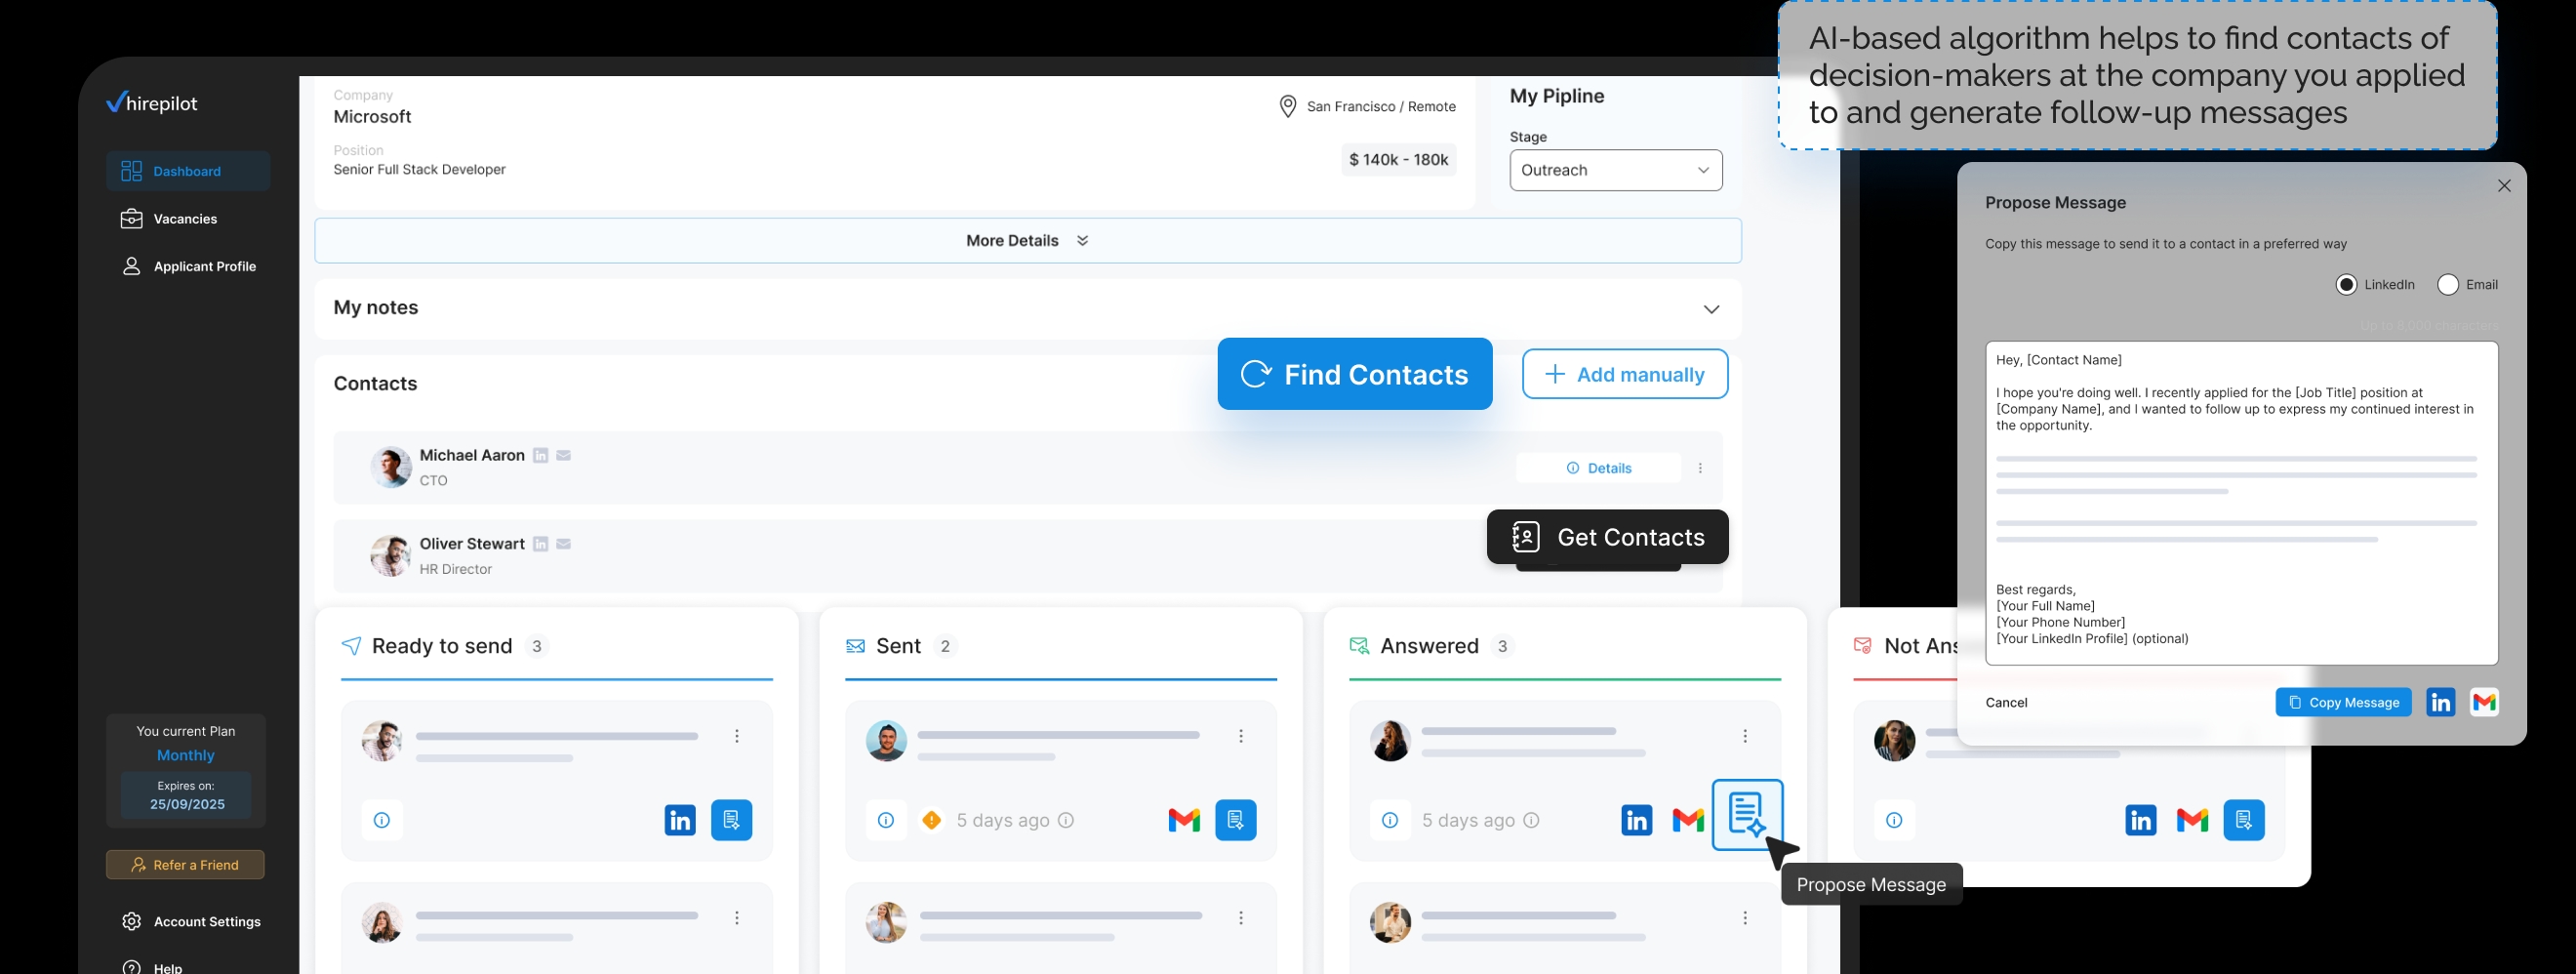The height and width of the screenshot is (974, 2576).
Task: Open the Dashboard from the sidebar
Action: coord(187,170)
